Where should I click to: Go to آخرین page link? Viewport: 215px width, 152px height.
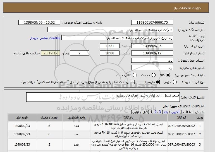pyautogui.click(x=175, y=112)
